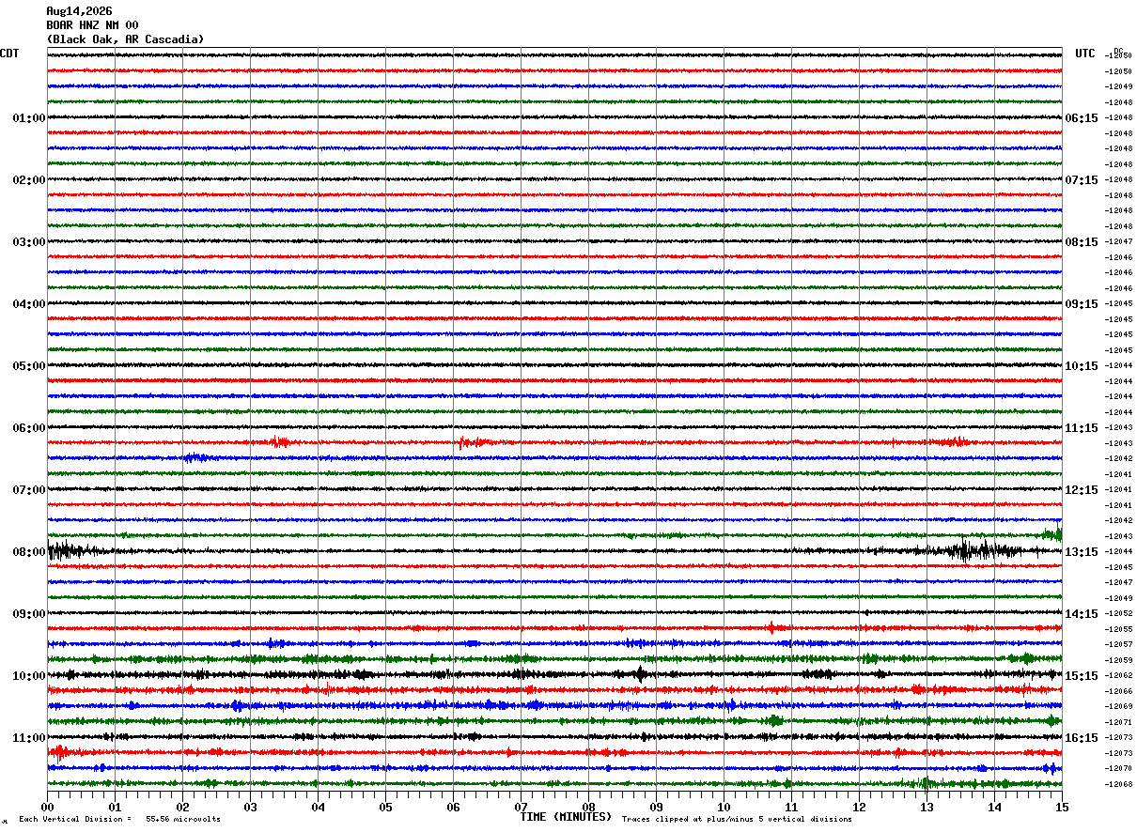Click the DC value "-12057"
This screenshot has height=832, width=1137.
pos(1119,644)
